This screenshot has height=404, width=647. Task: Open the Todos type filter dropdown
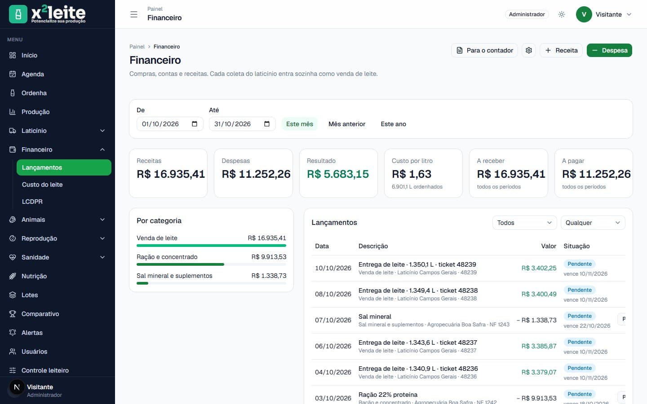tap(525, 223)
